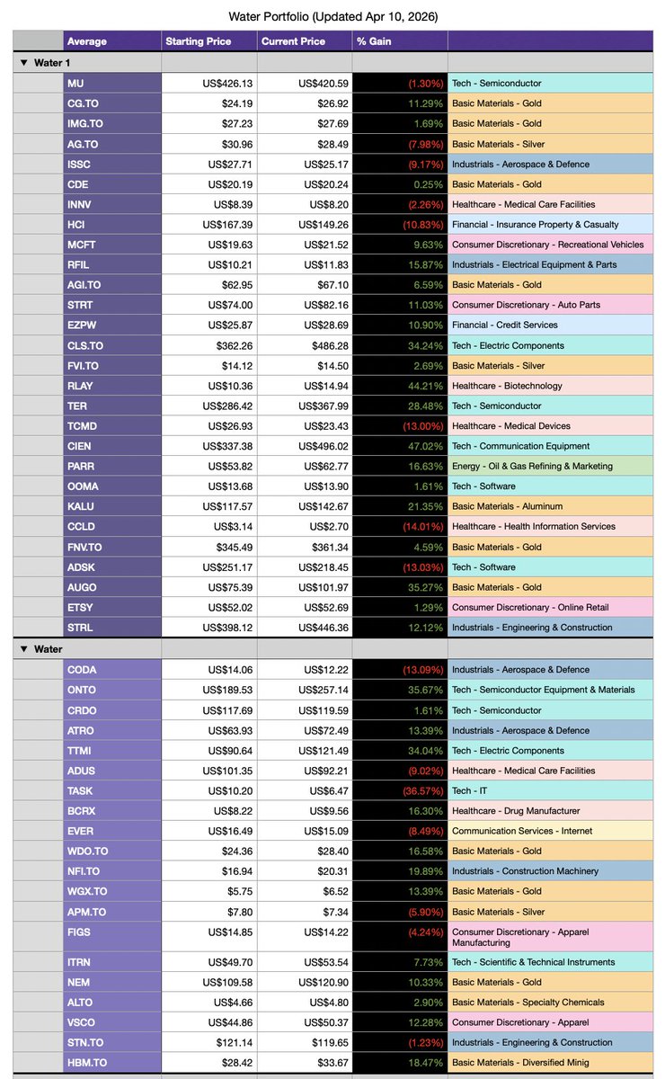Collapse the Water group disclosure triangle
This screenshot has height=1079, width=665.
click(23, 648)
